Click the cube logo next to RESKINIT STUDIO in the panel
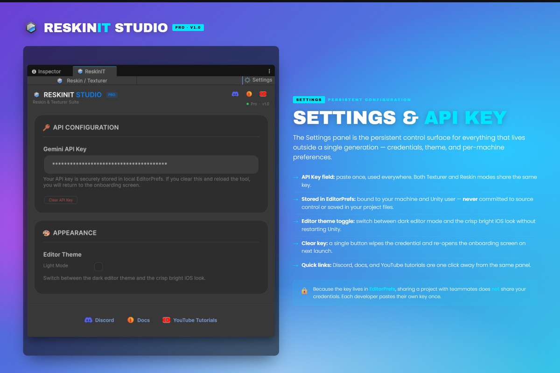Viewport: 560px width, 373px height. [x=37, y=95]
